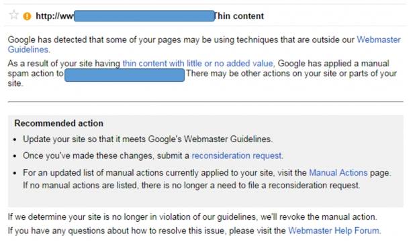Image resolution: width=415 pixels, height=248 pixels.
Task: Click 'Update your site so that it meets' bullet
Action: 148,139
